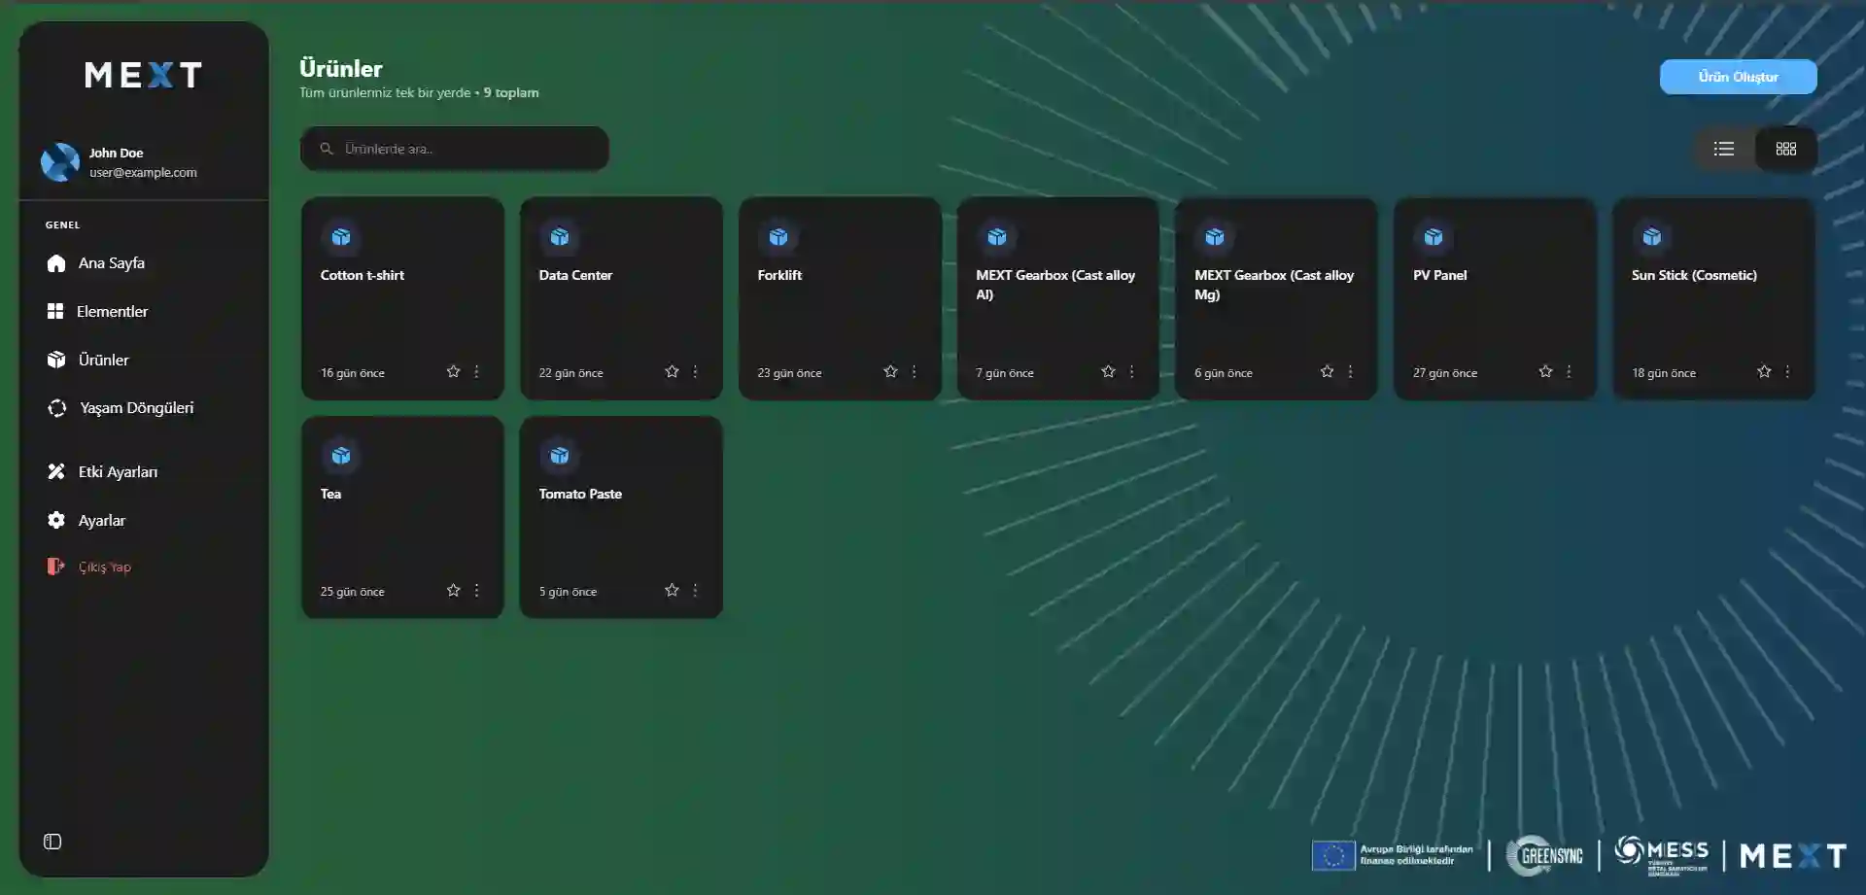Image resolution: width=1866 pixels, height=895 pixels.
Task: Star the Sun Stick (Cosmetic) product
Action: point(1764,371)
